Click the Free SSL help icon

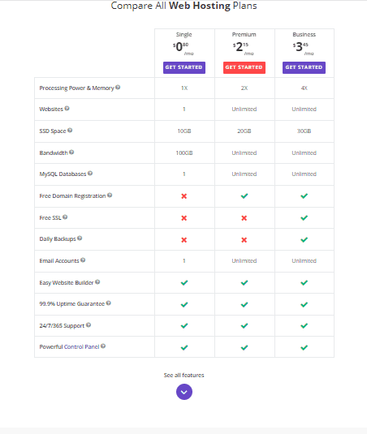pos(65,217)
